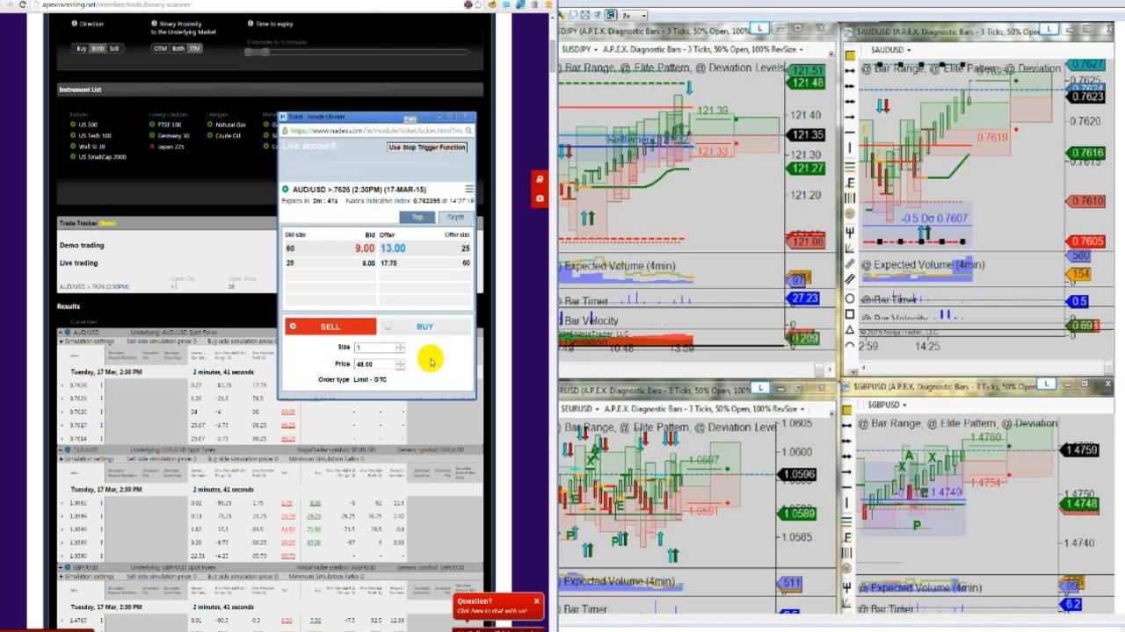1125x632 pixels.
Task: Click the link L button on GBPUSD chart
Action: (x=1046, y=384)
